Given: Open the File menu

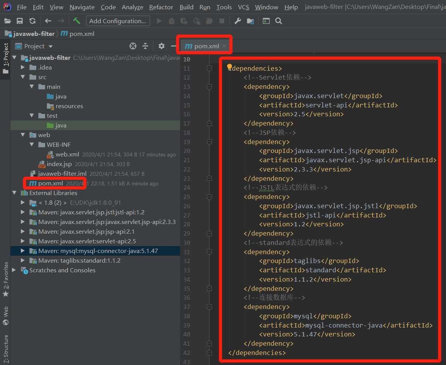Looking at the screenshot, I should click(x=22, y=7).
